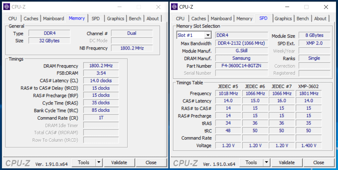The height and width of the screenshot is (170, 338).
Task: Click Command Rate 1T value
Action: pyautogui.click(x=101, y=118)
